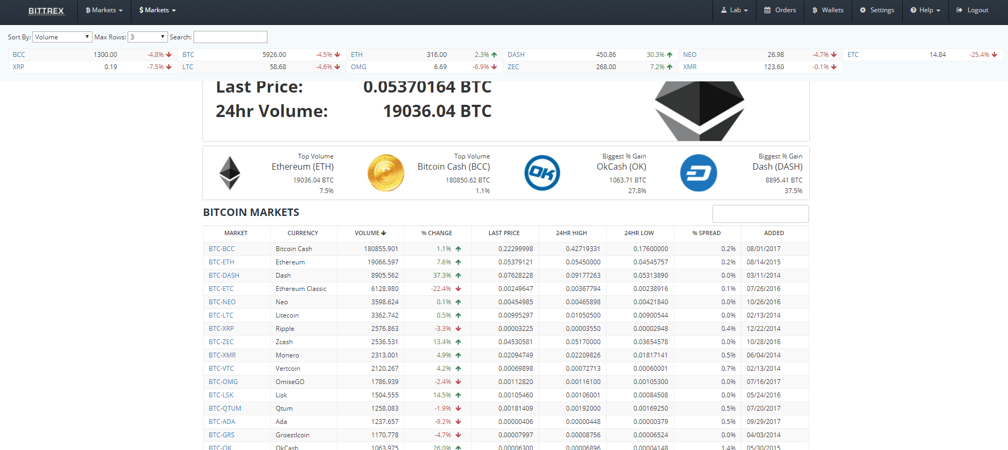
Task: Open the BTC-DASH market link
Action: [x=224, y=276]
